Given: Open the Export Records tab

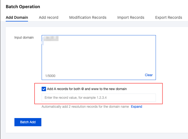Looking at the screenshot, I should [x=168, y=17].
